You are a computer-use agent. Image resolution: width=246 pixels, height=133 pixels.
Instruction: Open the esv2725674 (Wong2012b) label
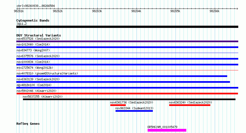[x=35, y=68]
